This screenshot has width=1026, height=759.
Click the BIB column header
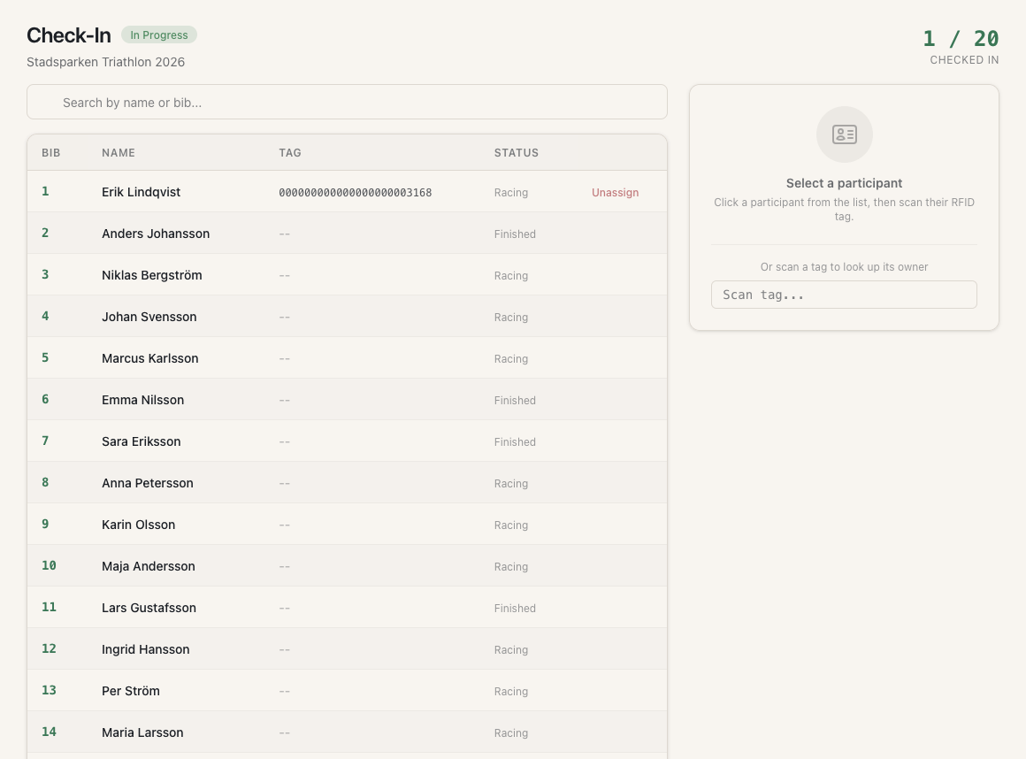pyautogui.click(x=51, y=152)
